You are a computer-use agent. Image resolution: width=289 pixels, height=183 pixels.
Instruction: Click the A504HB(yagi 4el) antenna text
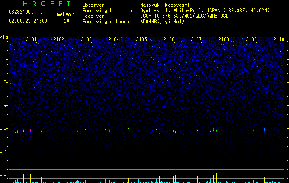[162, 22]
